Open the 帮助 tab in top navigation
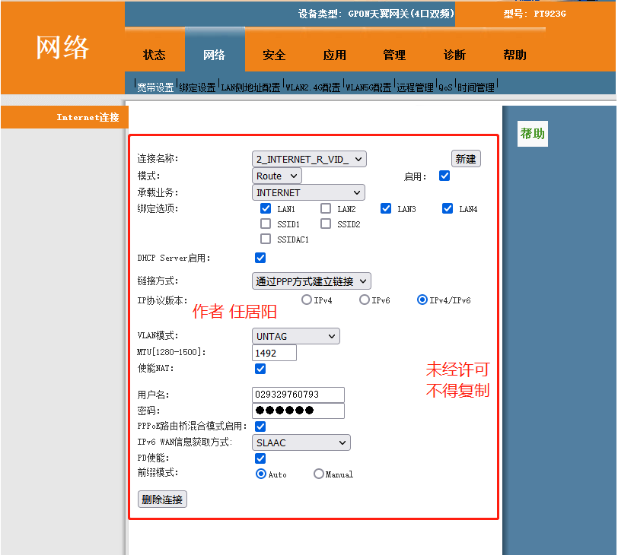 click(514, 55)
